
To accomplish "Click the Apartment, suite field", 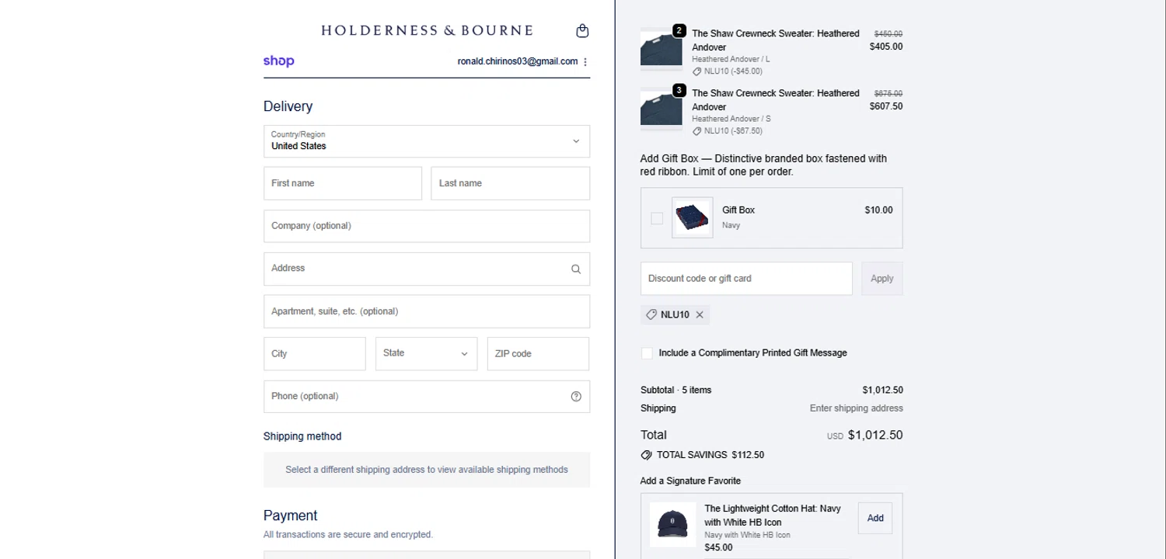I will coord(427,311).
